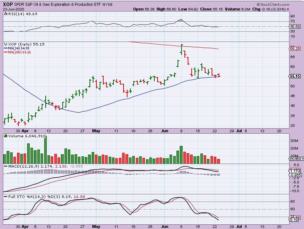The image size is (304, 229).
Task: Click the volume bars icon beside Volume
Action: (x=6, y=136)
